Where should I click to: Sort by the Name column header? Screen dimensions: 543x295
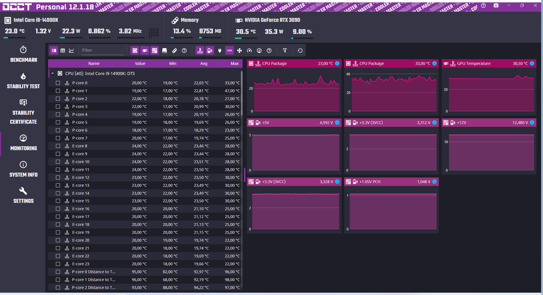(94, 64)
